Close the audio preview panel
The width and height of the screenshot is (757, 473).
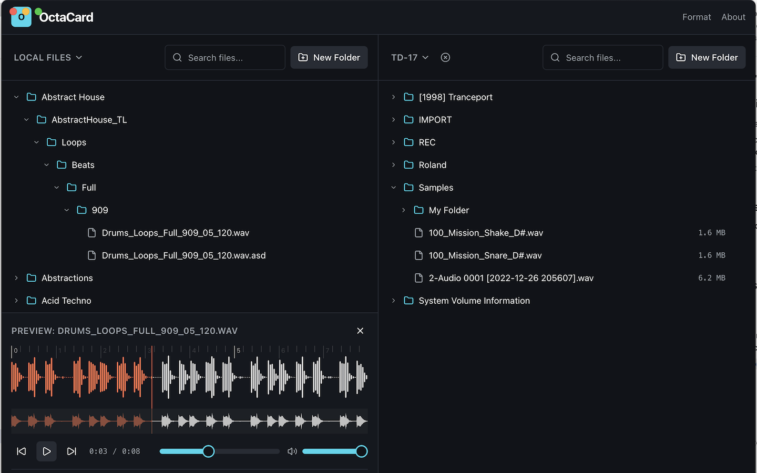point(360,331)
